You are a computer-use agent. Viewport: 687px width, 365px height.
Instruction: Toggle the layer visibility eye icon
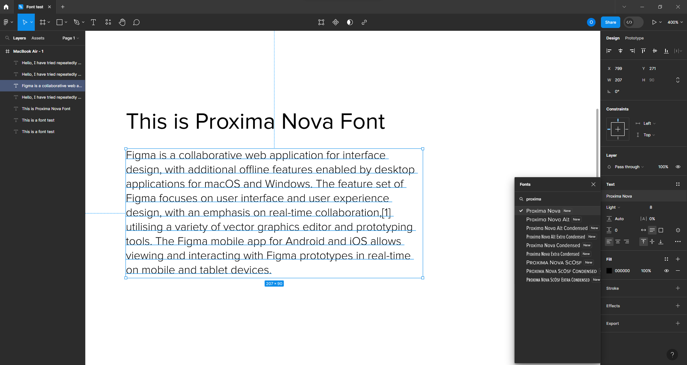click(678, 167)
